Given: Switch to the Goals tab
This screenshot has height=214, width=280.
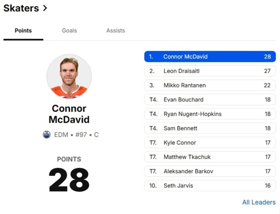Looking at the screenshot, I should pyautogui.click(x=69, y=31).
